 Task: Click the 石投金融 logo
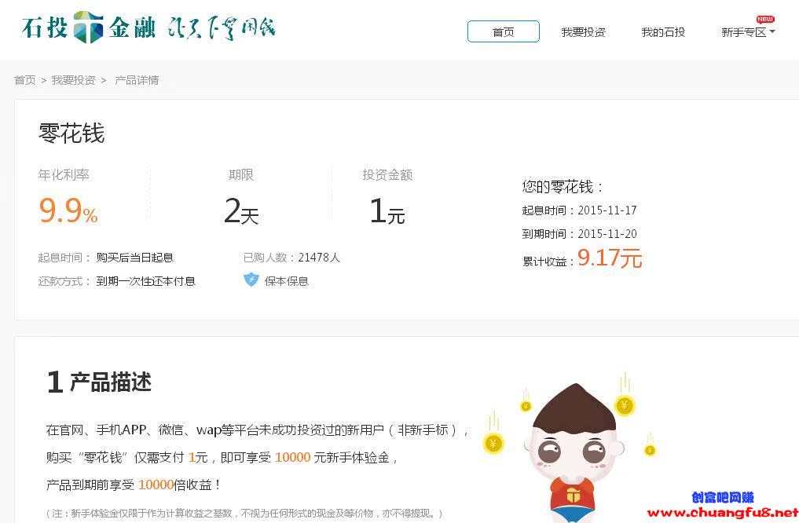coord(89,27)
